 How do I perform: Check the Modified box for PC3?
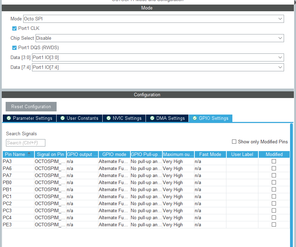[x=274, y=210]
